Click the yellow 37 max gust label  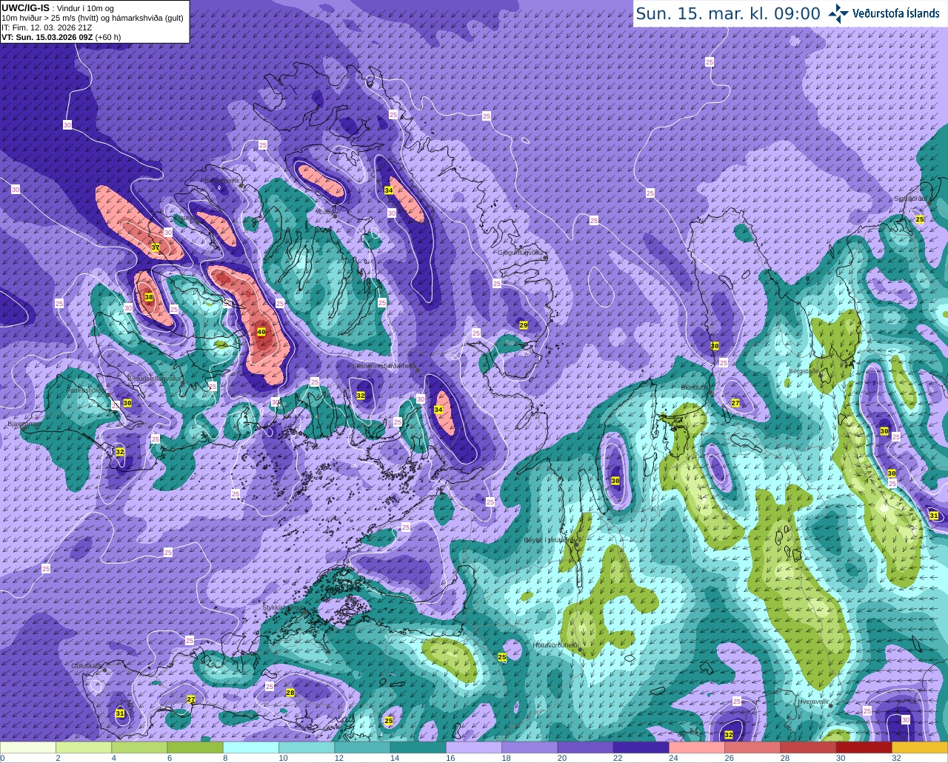click(x=156, y=247)
